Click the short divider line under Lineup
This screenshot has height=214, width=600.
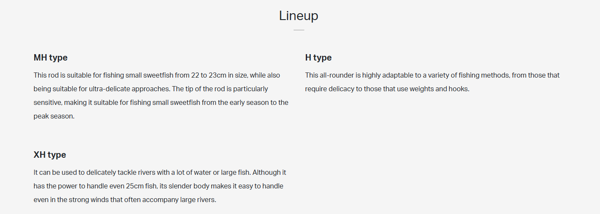299,30
